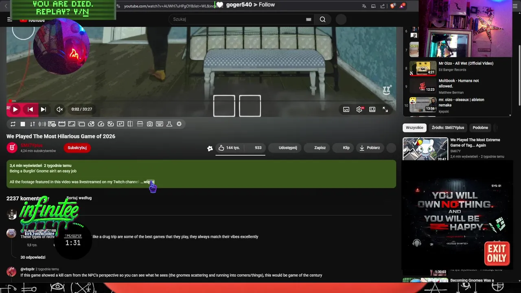Select the Wszystkie filter chip
This screenshot has height=293, width=521.
pos(414,127)
